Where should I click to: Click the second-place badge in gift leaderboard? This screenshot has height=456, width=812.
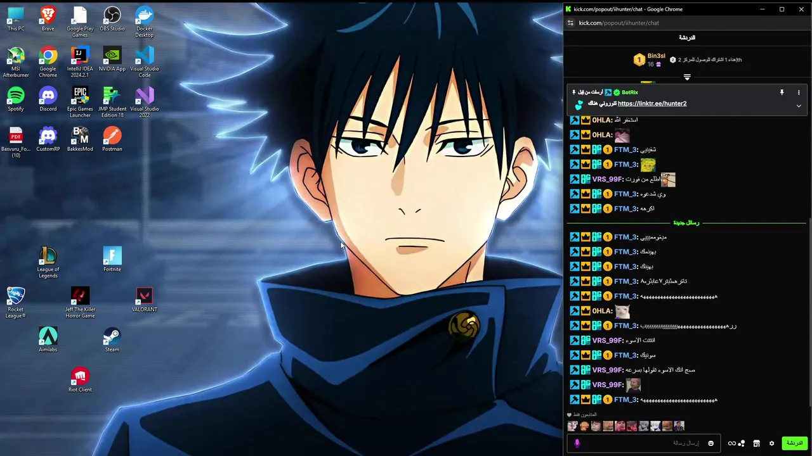[673, 60]
